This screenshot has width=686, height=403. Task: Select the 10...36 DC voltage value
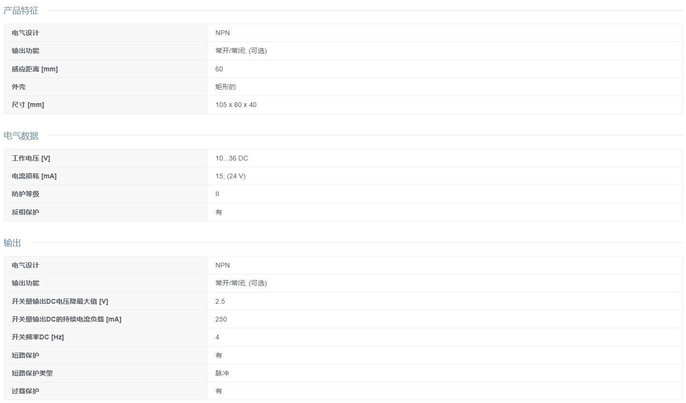click(x=232, y=158)
